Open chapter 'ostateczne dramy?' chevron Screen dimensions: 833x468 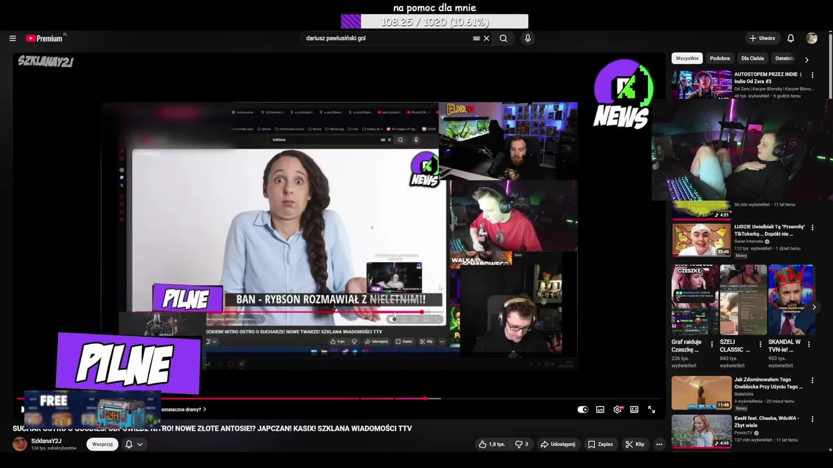204,409
